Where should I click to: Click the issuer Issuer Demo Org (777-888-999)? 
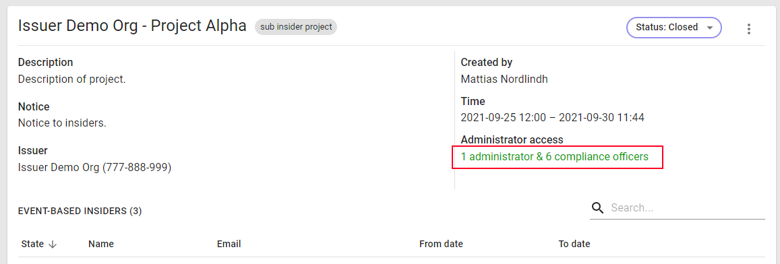(94, 168)
